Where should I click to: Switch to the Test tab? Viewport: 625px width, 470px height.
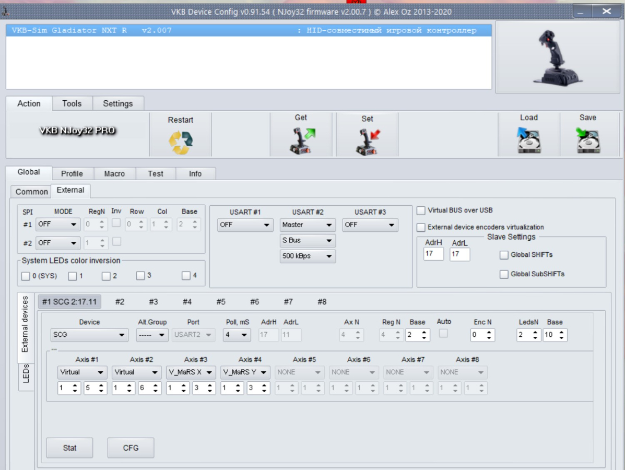coord(156,174)
